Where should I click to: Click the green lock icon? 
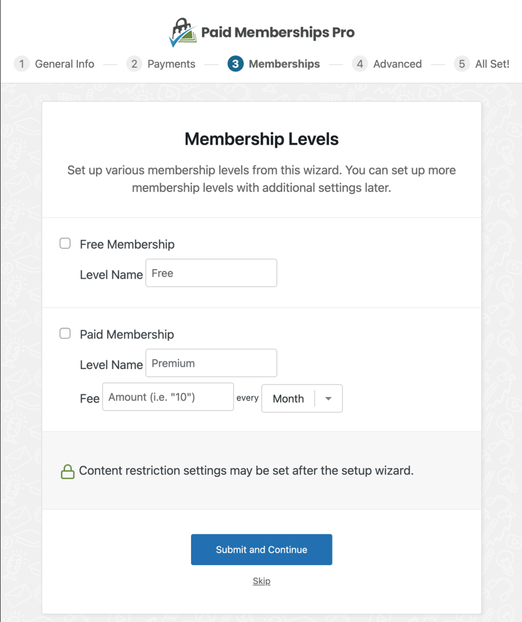67,472
